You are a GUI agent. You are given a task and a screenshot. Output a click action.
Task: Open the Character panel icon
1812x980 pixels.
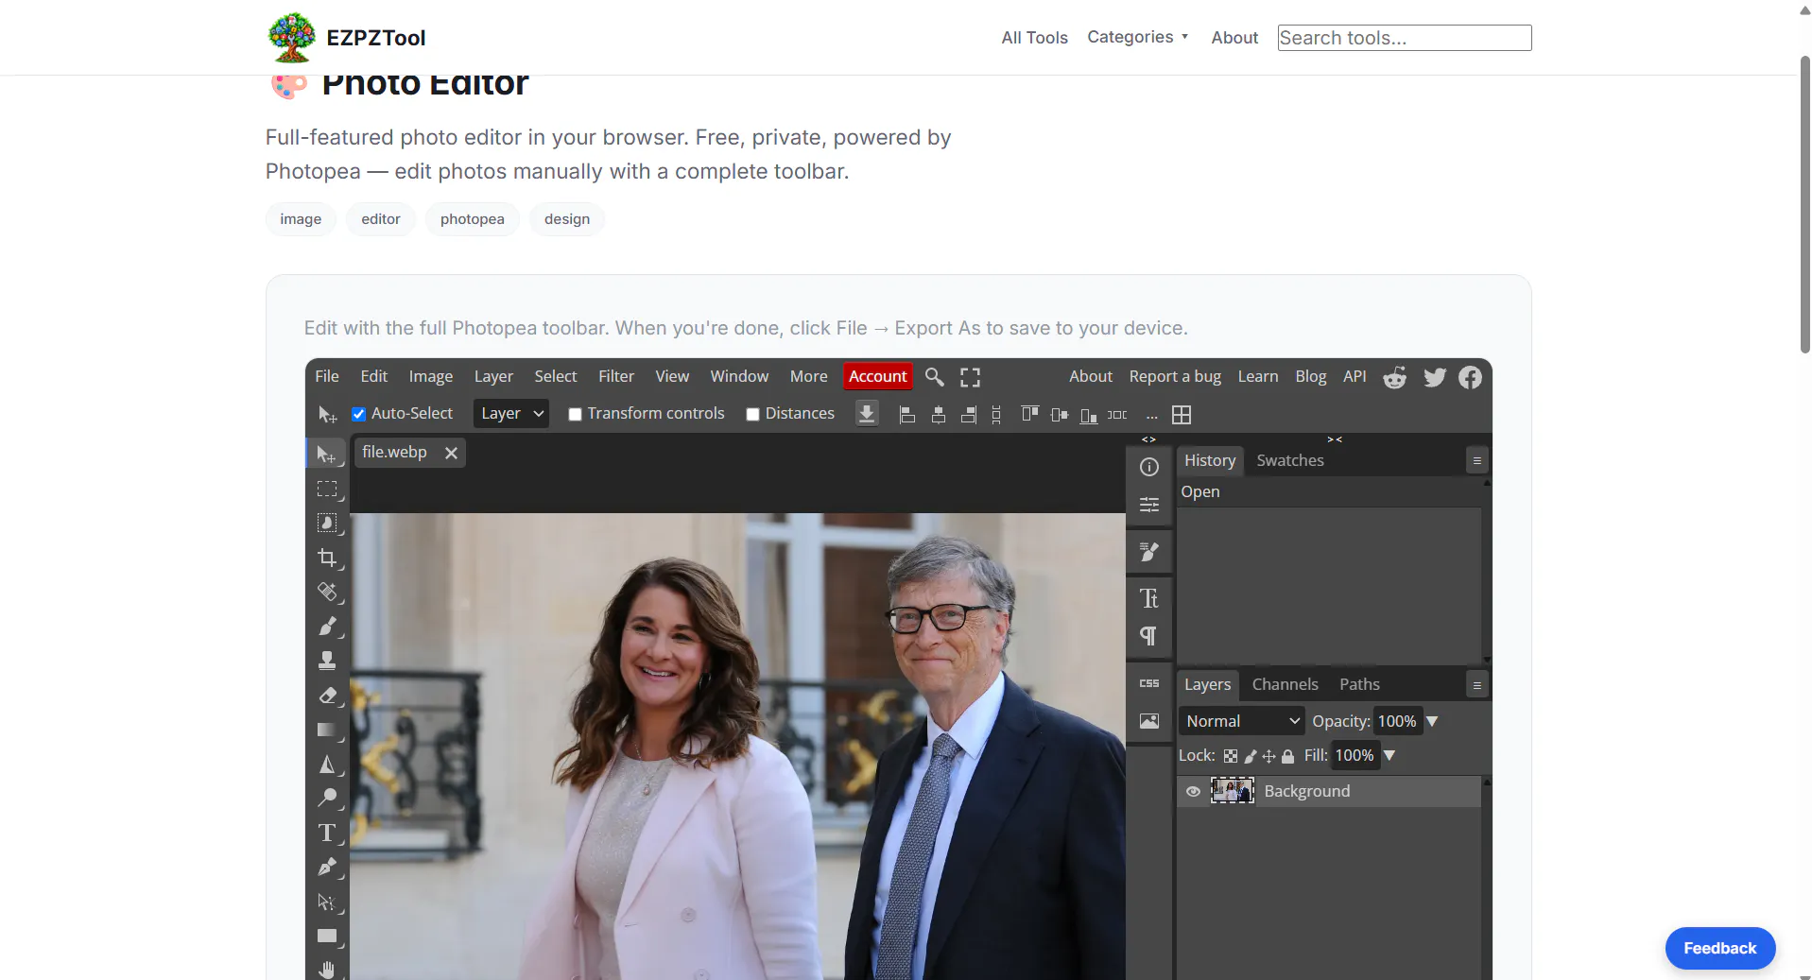point(1149,598)
